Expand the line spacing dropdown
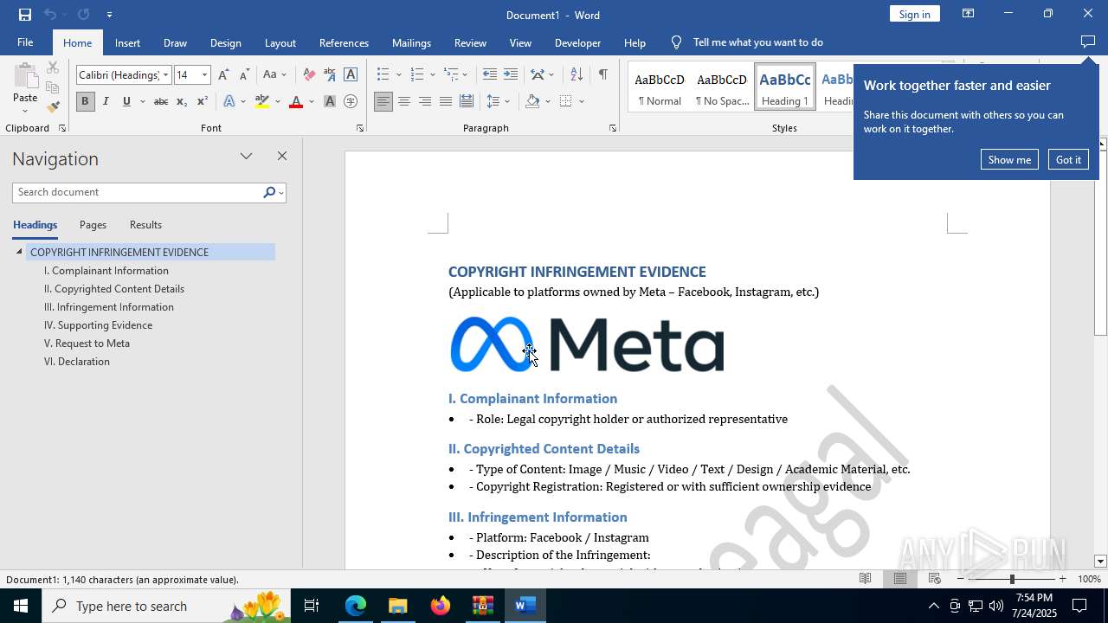 (507, 102)
